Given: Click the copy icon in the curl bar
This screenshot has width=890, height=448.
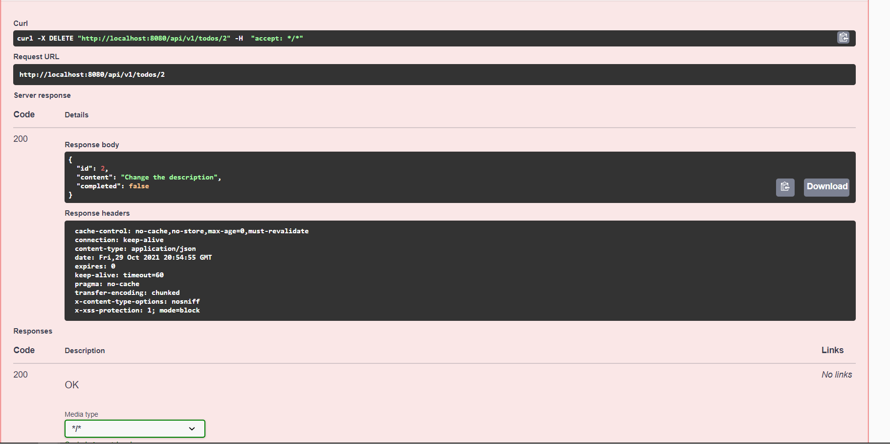Looking at the screenshot, I should click(x=843, y=38).
